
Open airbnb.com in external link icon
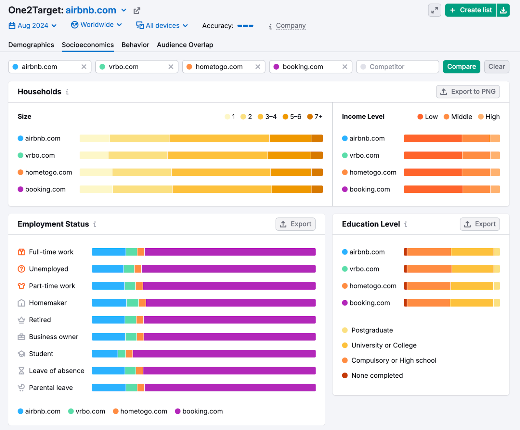pyautogui.click(x=137, y=11)
